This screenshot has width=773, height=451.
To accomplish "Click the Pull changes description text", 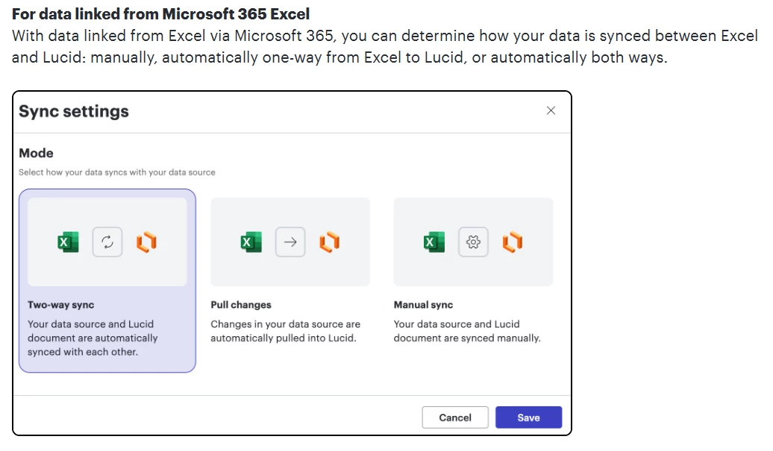I will pos(286,331).
